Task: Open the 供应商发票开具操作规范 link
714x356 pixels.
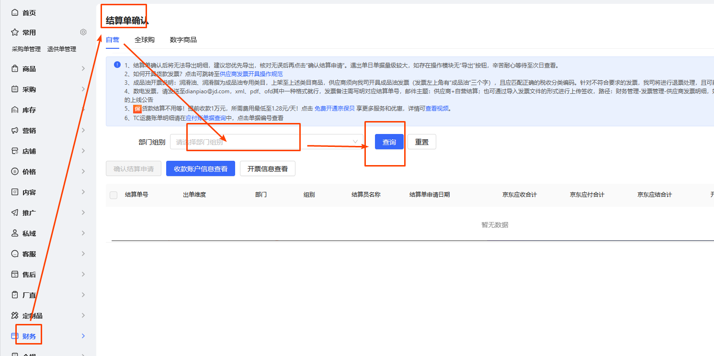Action: (x=251, y=74)
